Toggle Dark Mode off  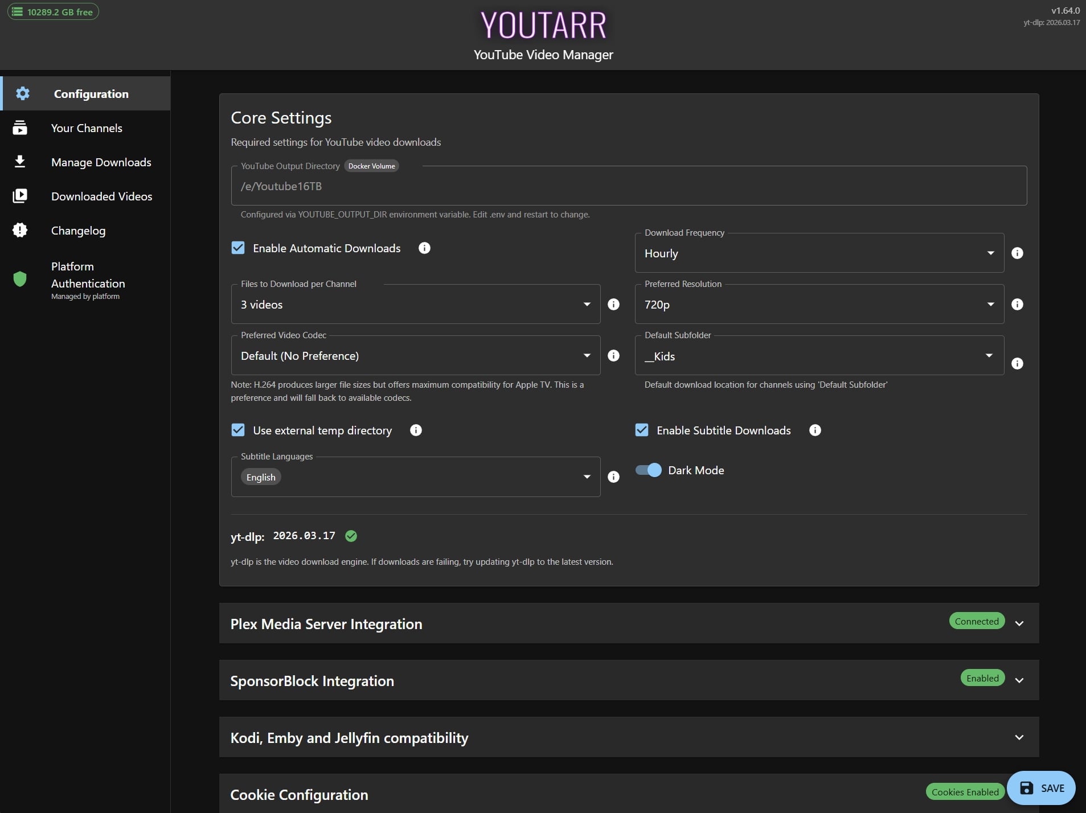647,470
